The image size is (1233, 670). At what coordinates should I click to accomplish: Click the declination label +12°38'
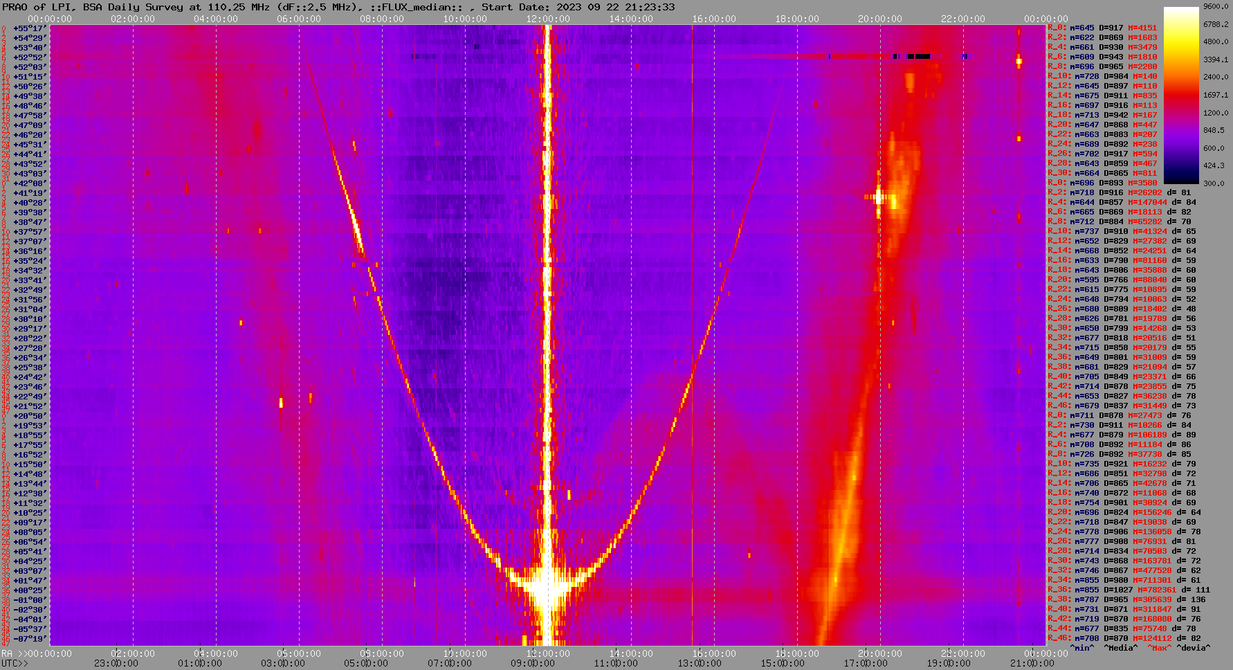[x=30, y=494]
